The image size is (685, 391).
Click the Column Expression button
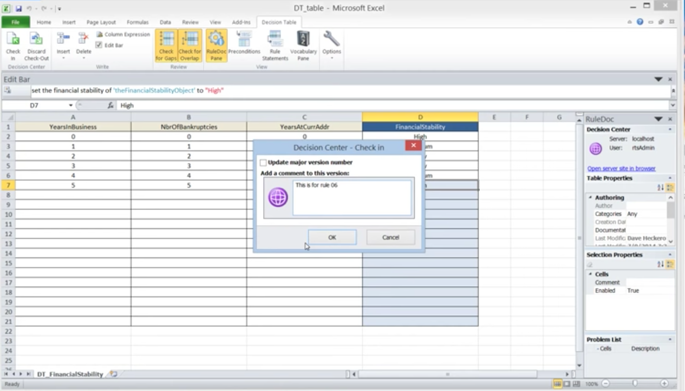[x=123, y=35]
